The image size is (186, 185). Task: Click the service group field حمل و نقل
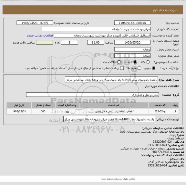[92, 95]
